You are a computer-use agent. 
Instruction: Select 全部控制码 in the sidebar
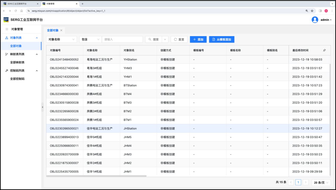(x=17, y=79)
